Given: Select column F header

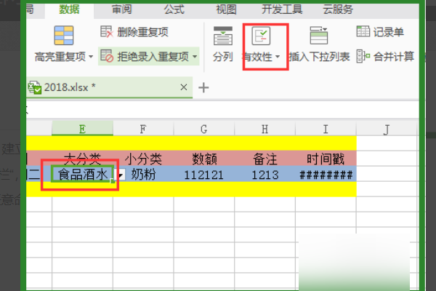Looking at the screenshot, I should (x=143, y=129).
